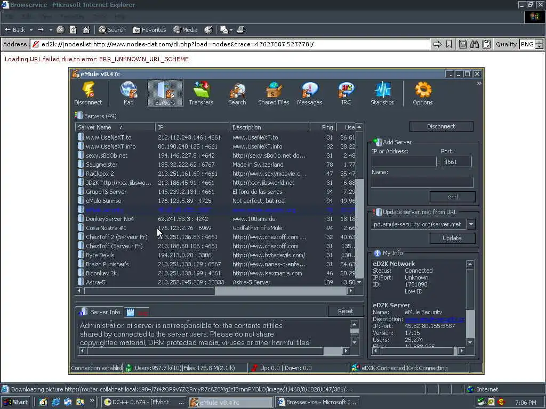Click the Print icon in browser toolbar
Viewport: 546px width, 409px height.
click(240, 30)
